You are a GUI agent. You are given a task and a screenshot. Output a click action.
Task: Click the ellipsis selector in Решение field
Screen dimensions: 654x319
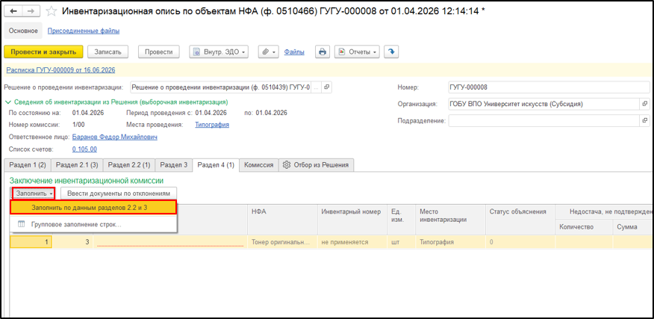316,87
